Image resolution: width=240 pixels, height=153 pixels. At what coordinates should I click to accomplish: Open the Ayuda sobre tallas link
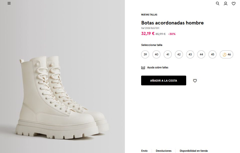click(158, 68)
